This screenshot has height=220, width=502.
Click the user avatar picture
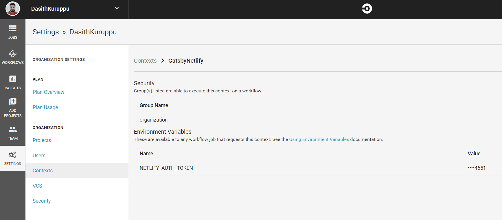click(13, 9)
